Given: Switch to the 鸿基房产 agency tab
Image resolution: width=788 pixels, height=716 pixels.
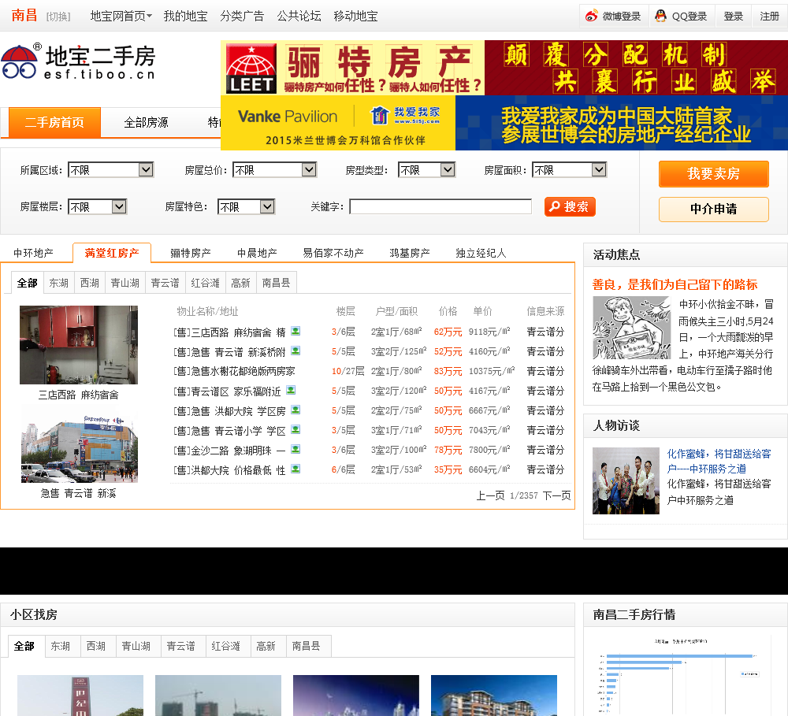Looking at the screenshot, I should click(410, 253).
